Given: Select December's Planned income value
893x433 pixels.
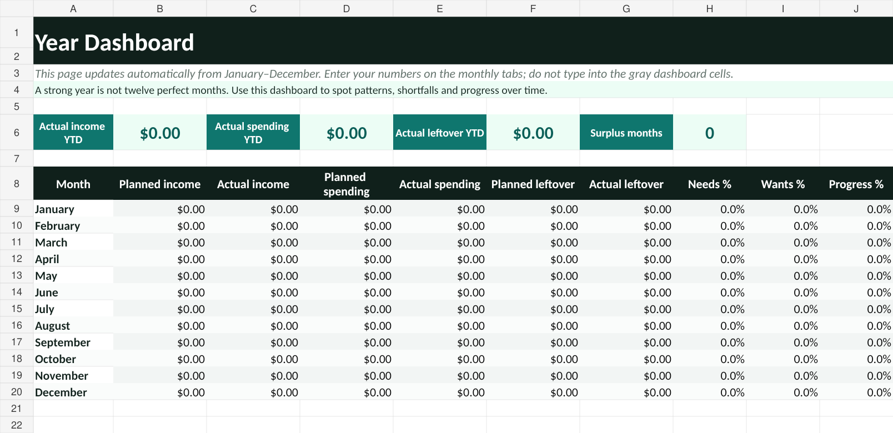Looking at the screenshot, I should click(160, 392).
